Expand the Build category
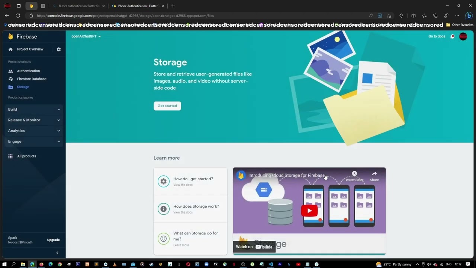The image size is (476, 268). pyautogui.click(x=34, y=109)
